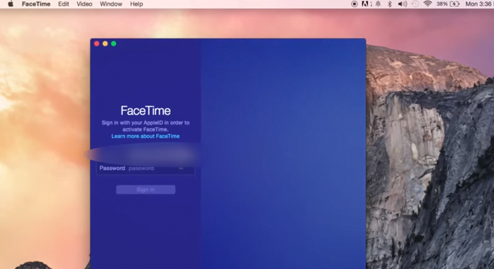Viewport: 494px width, 269px height.
Task: Click the Sign in button
Action: [146, 190]
